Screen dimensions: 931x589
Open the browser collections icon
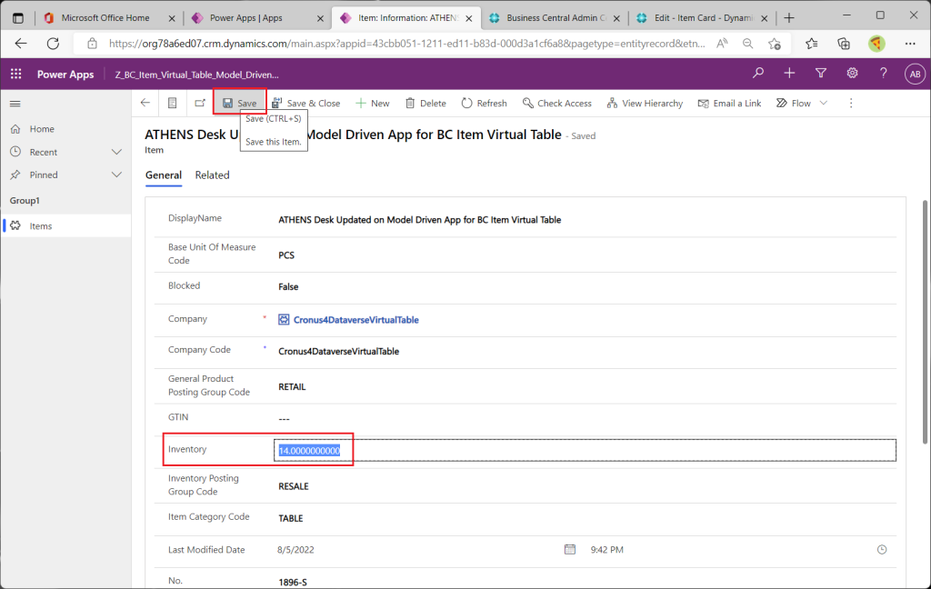coord(844,44)
